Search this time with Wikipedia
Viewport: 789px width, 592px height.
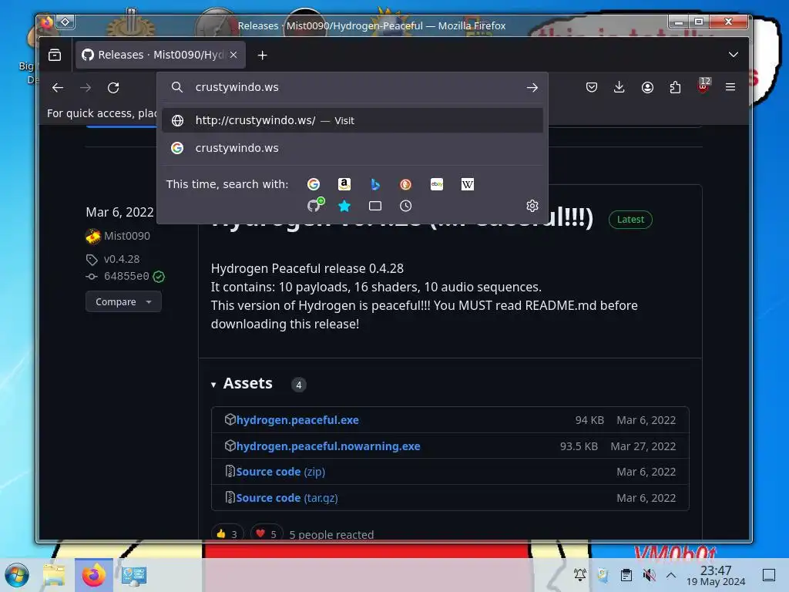(468, 184)
